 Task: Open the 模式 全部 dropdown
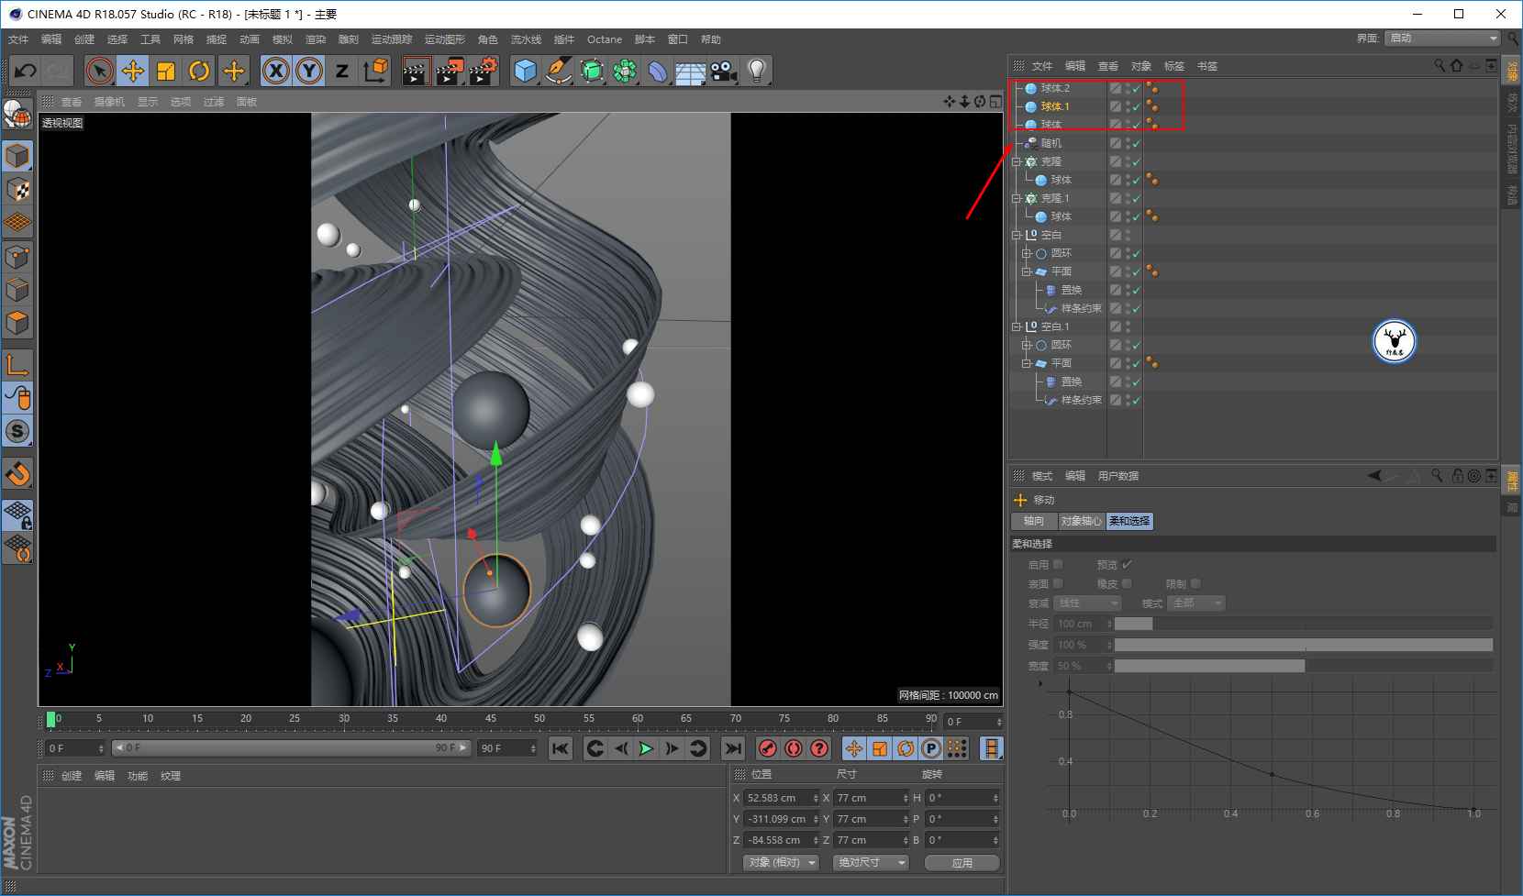pyautogui.click(x=1196, y=603)
